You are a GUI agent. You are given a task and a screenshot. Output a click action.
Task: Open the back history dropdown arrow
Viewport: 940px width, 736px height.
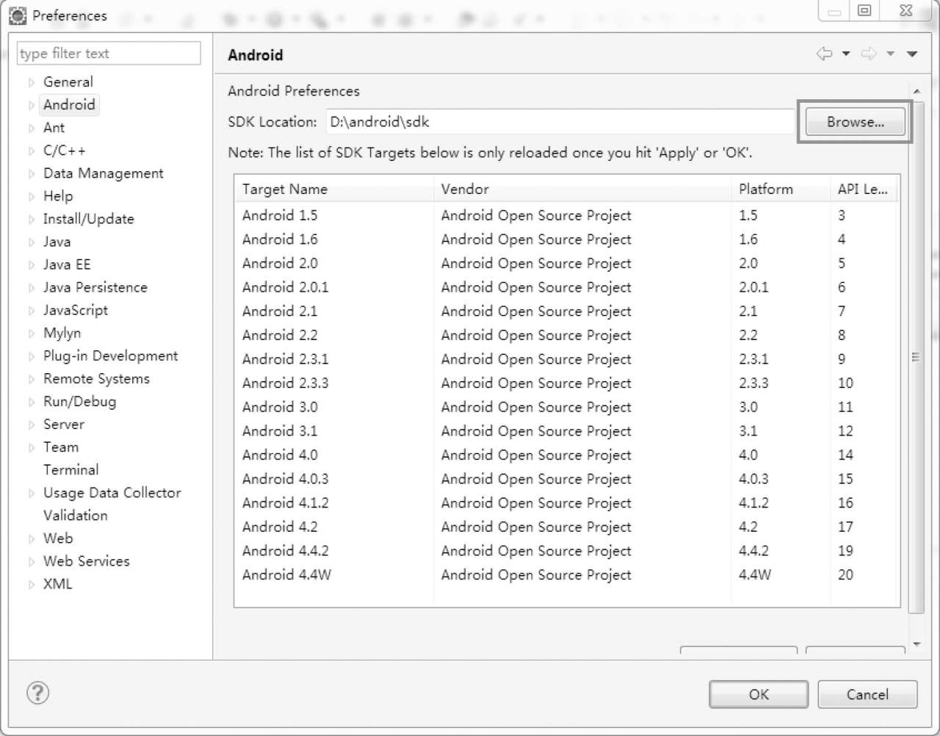pyautogui.click(x=846, y=54)
